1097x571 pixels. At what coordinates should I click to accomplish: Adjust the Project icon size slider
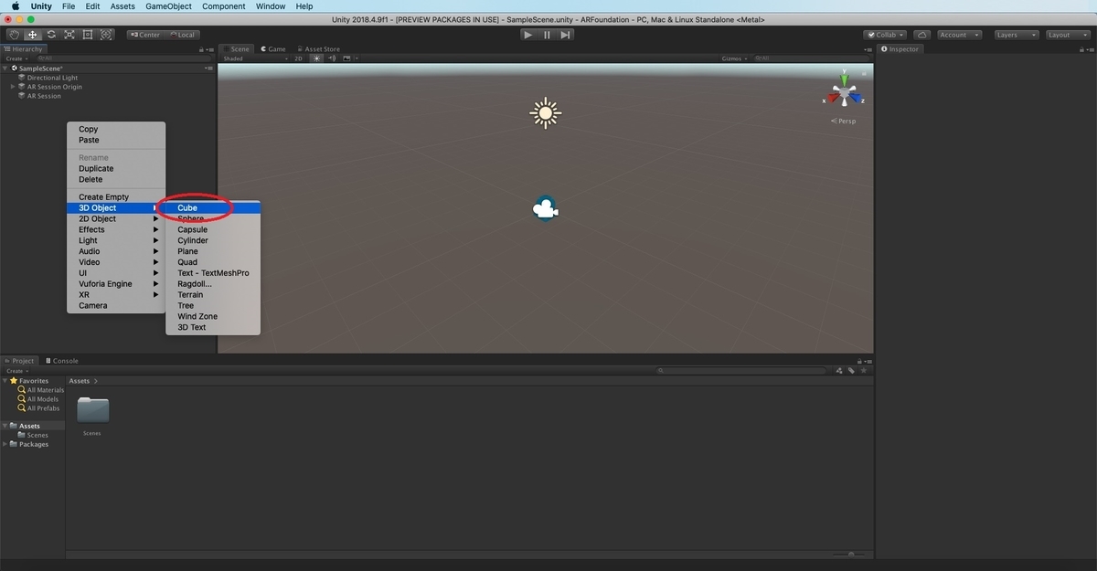(851, 554)
